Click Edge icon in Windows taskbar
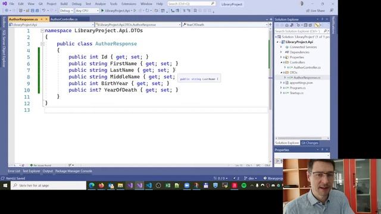Image resolution: width=381 pixels, height=214 pixels. coord(92,185)
